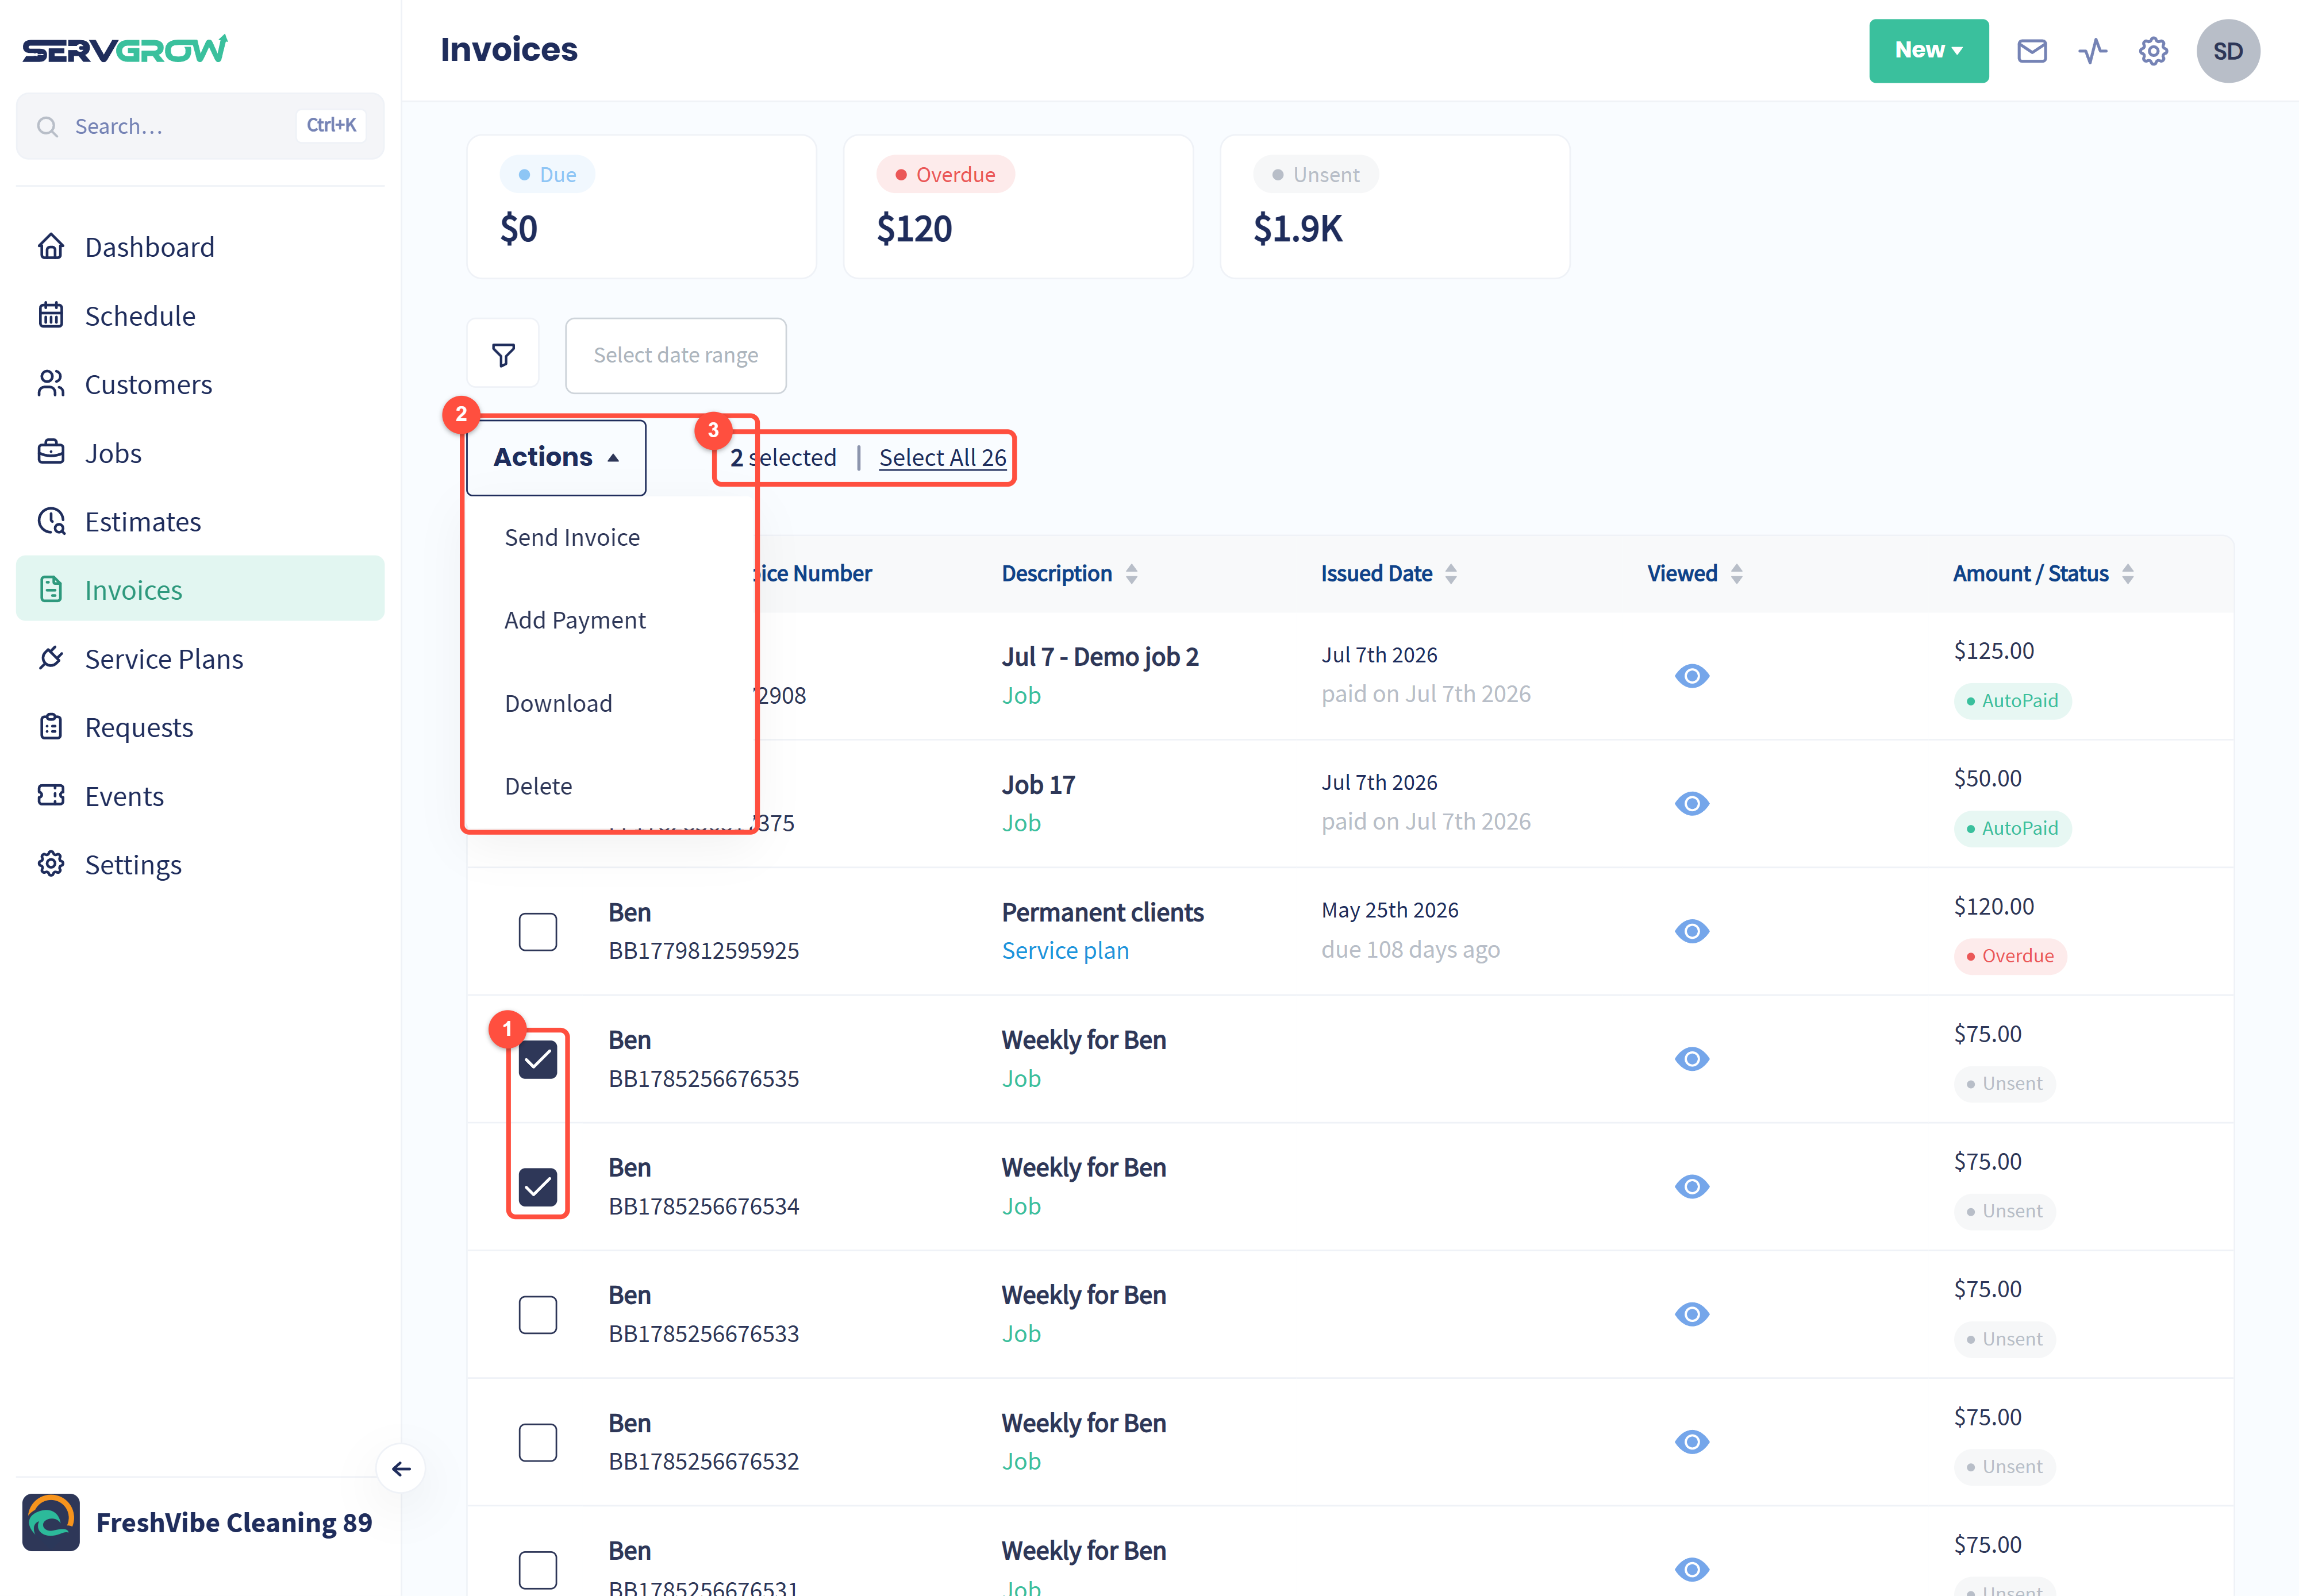Open the activity pulse icon
Image resolution: width=2299 pixels, height=1596 pixels.
(2092, 51)
